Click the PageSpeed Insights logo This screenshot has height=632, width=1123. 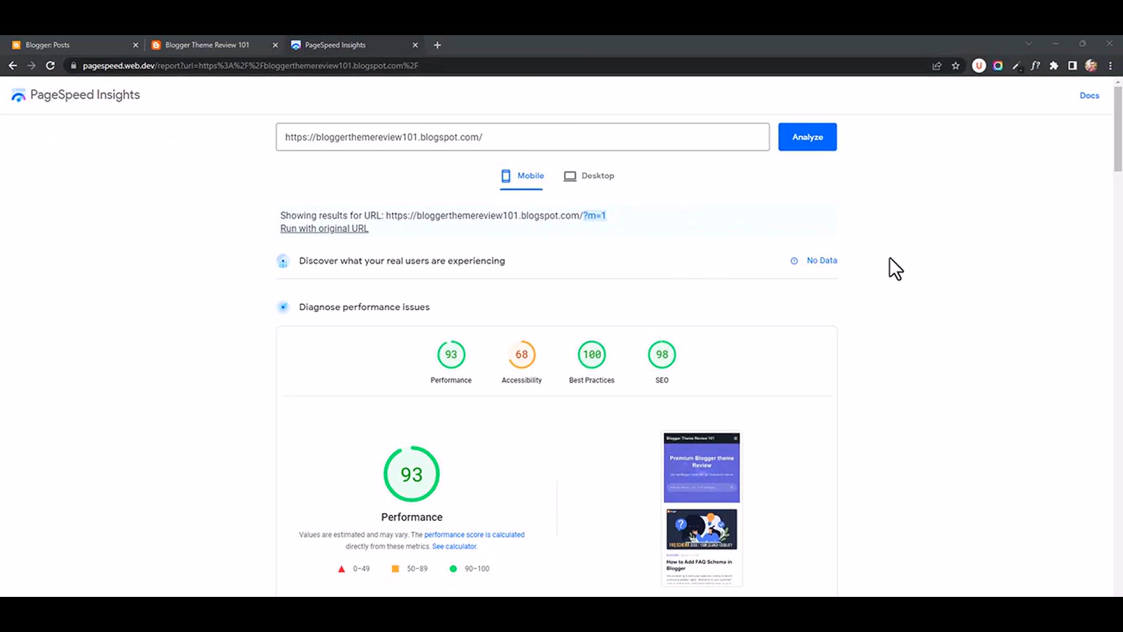click(75, 95)
